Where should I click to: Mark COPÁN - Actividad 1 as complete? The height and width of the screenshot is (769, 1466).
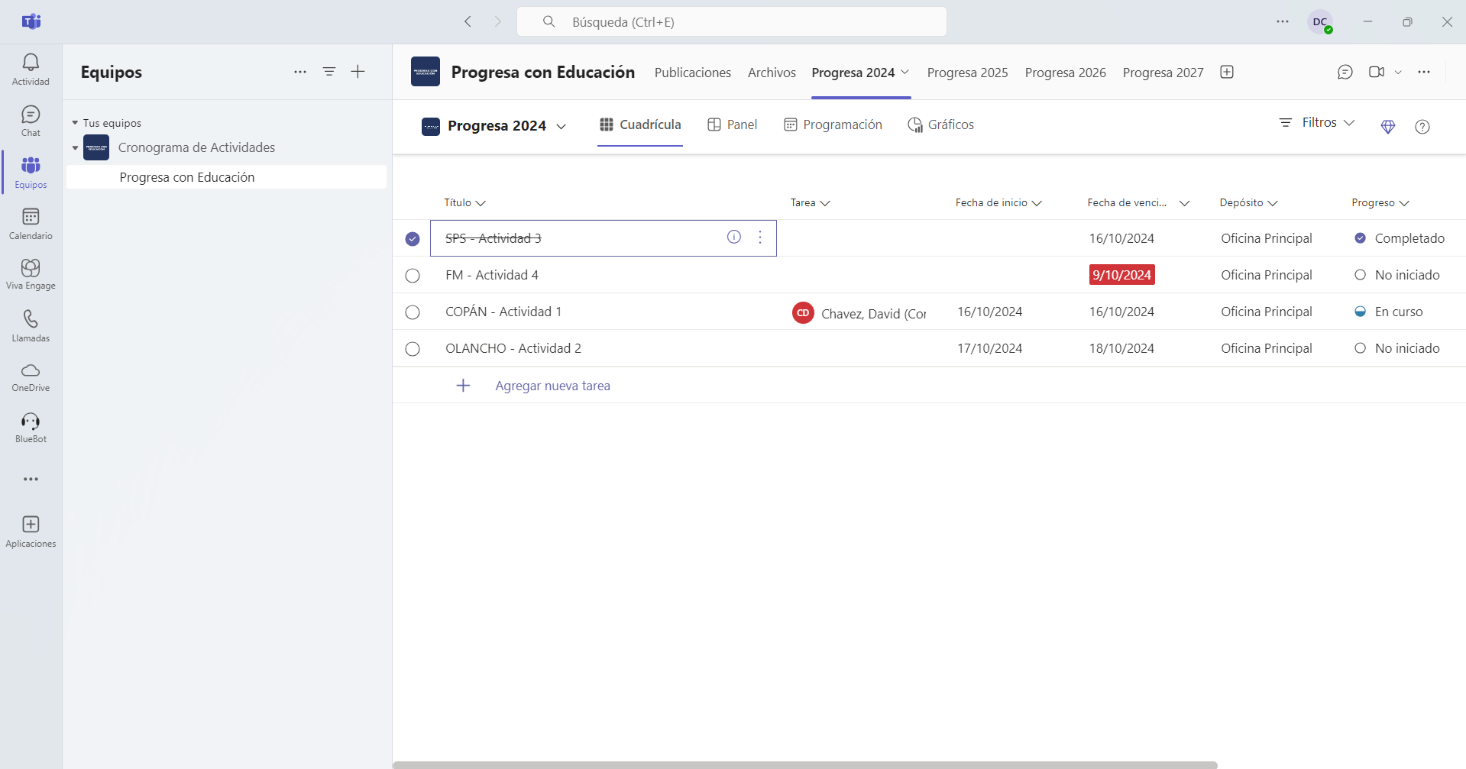[x=413, y=312]
